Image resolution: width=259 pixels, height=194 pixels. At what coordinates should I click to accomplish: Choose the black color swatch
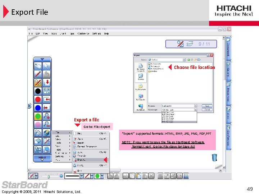[x=38, y=91]
